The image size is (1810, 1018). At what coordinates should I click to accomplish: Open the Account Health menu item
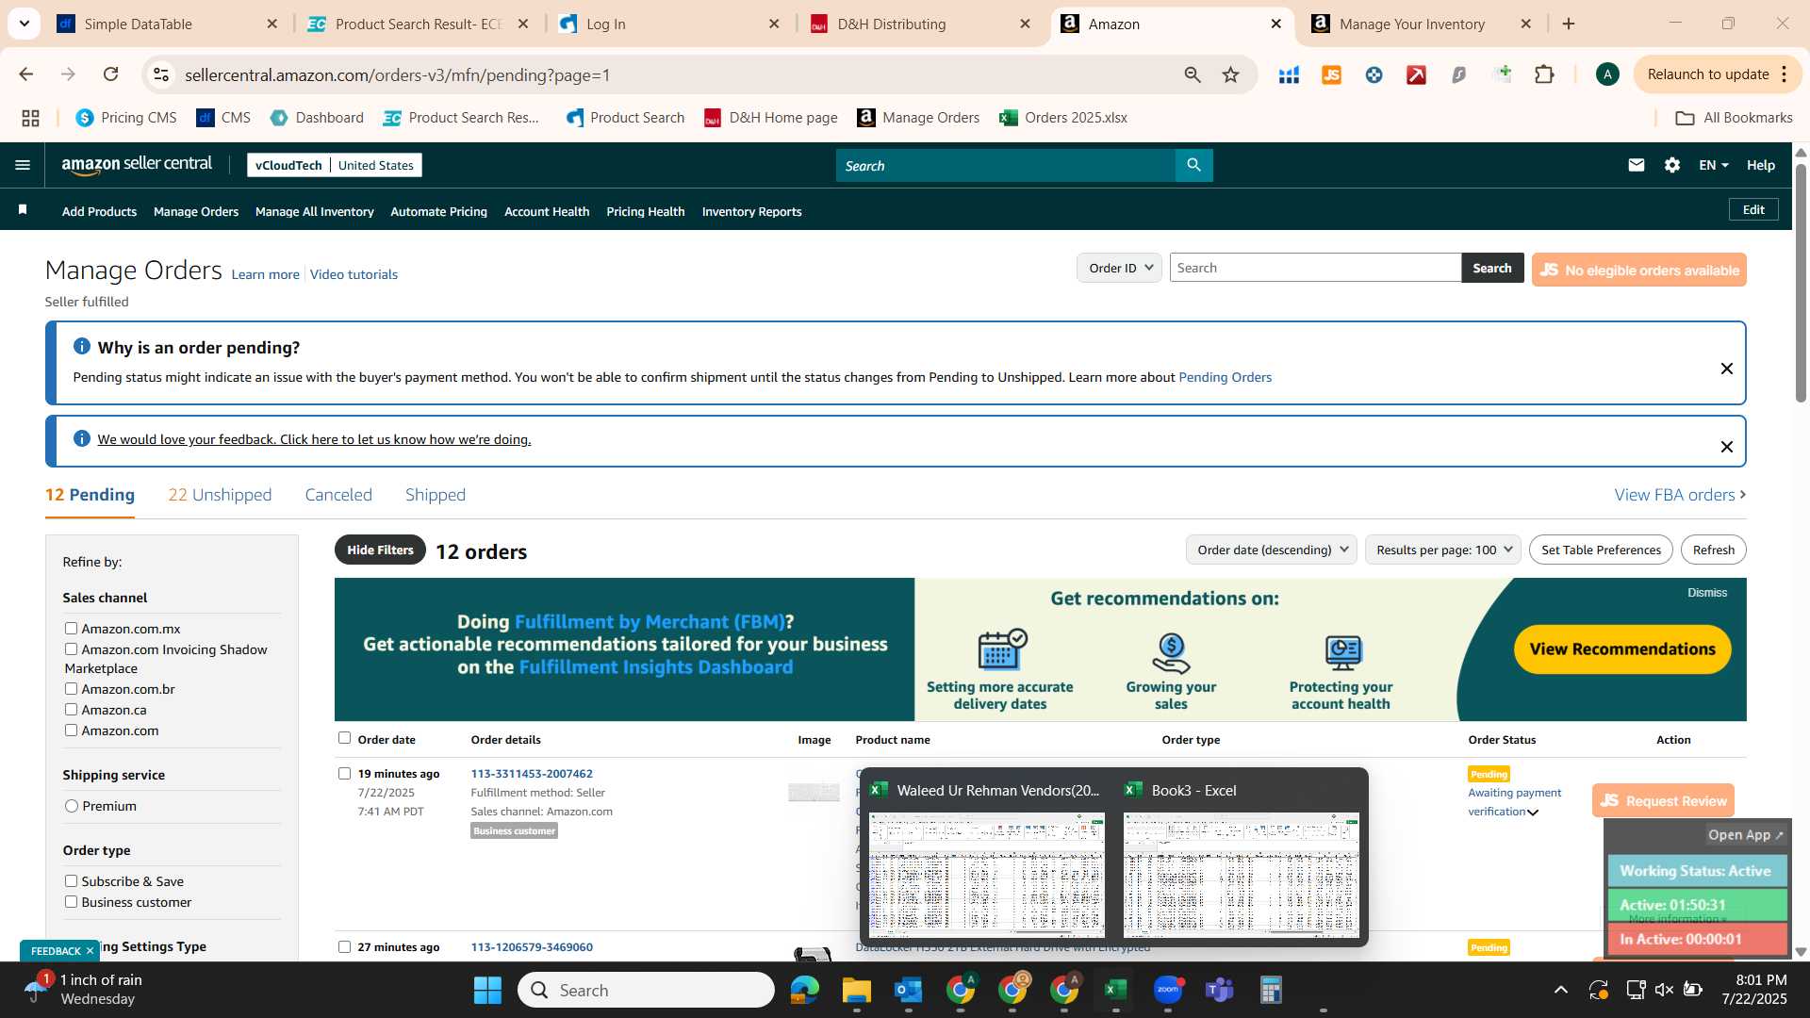547,211
